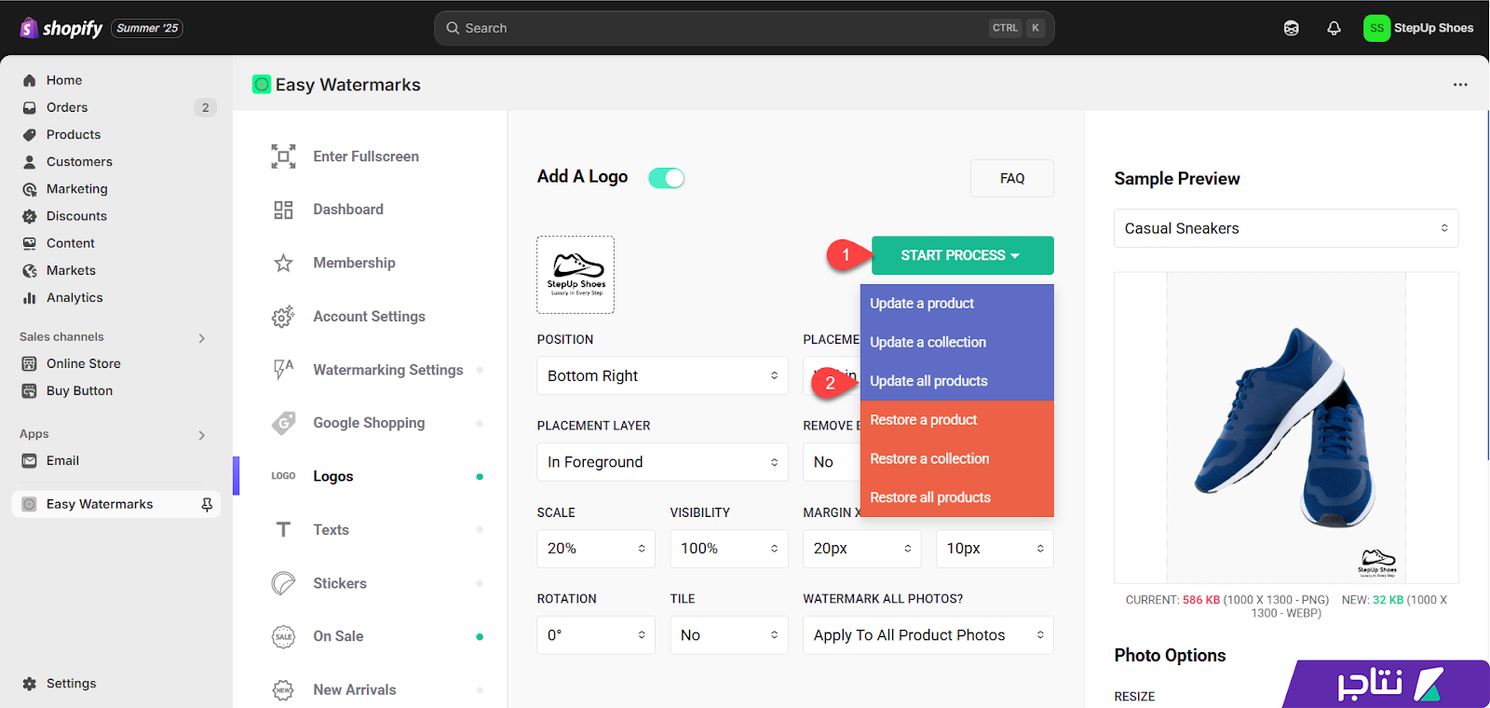Open the Watermark All Photos dropdown
The image size is (1490, 708).
(x=928, y=635)
